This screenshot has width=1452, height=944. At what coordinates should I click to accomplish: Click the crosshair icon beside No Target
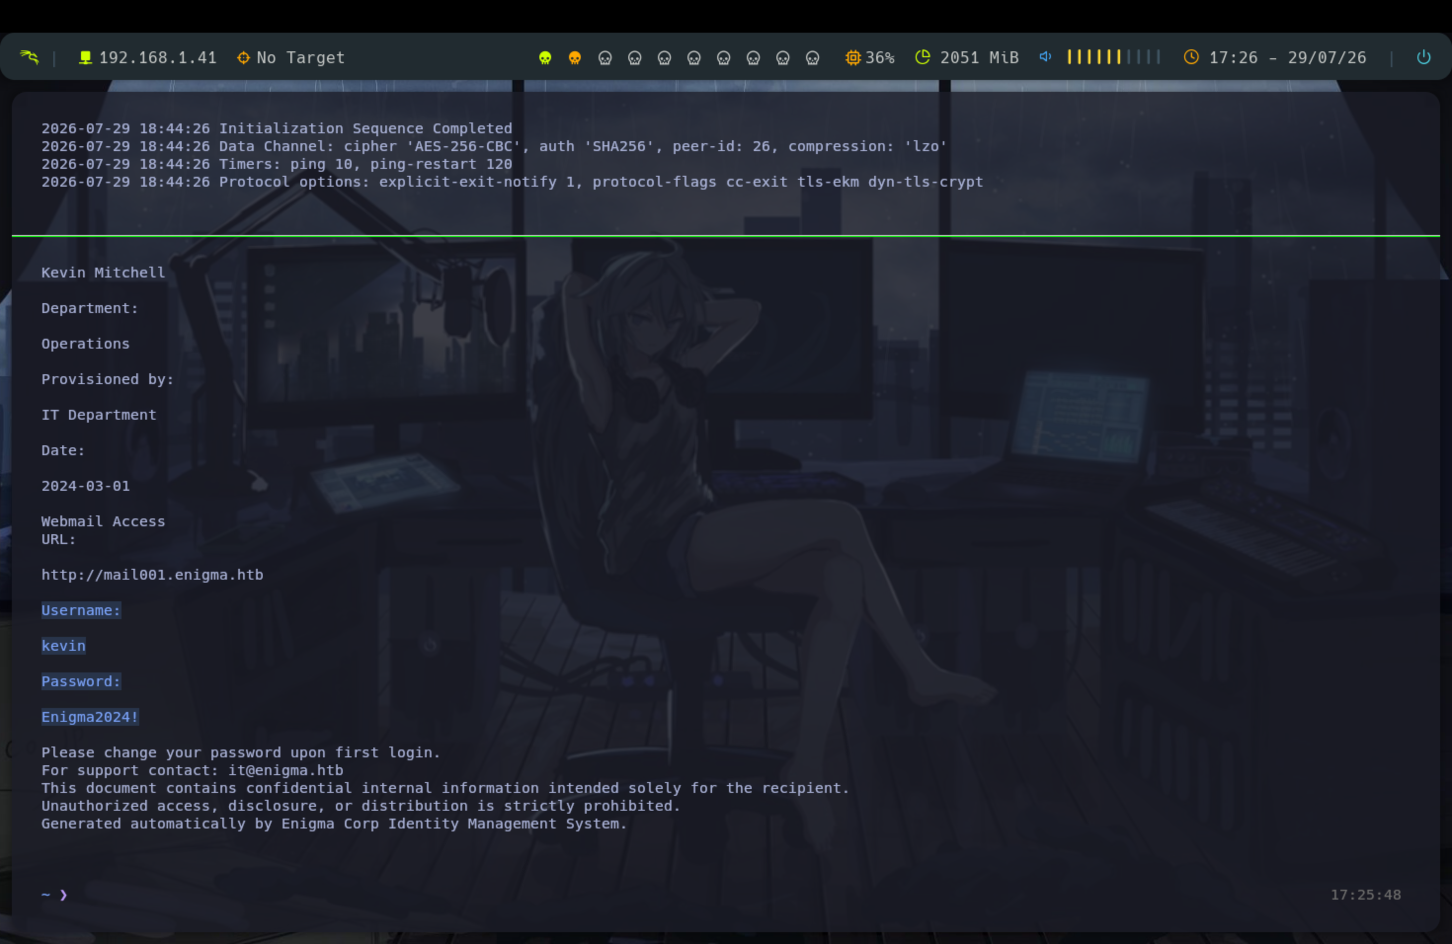[243, 57]
